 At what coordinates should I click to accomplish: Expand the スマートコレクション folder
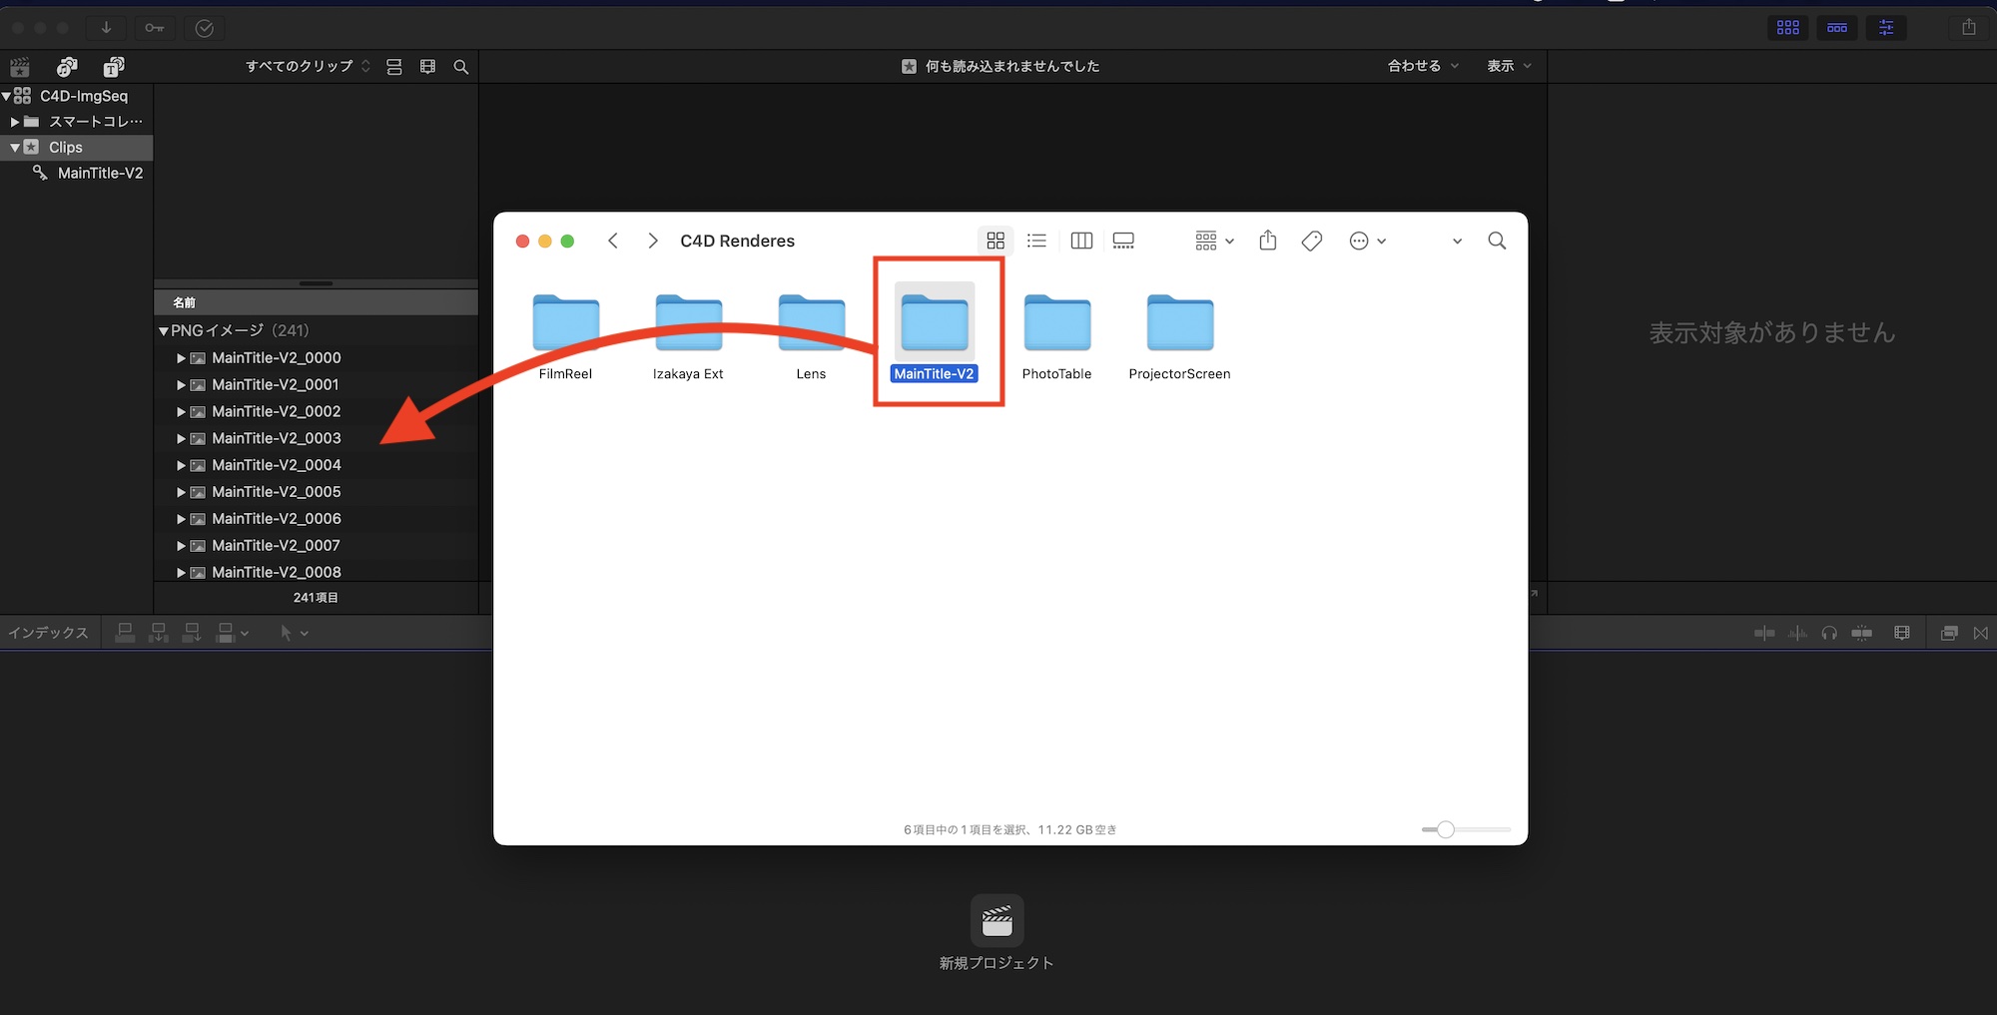pyautogui.click(x=15, y=122)
